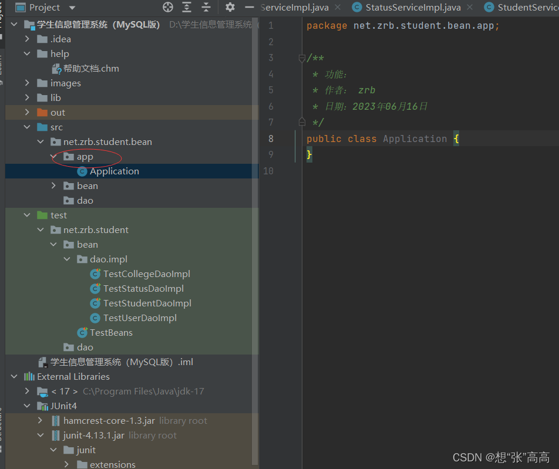Click line number 10 in gutter
Viewport: 559px width, 469px height.
268,171
